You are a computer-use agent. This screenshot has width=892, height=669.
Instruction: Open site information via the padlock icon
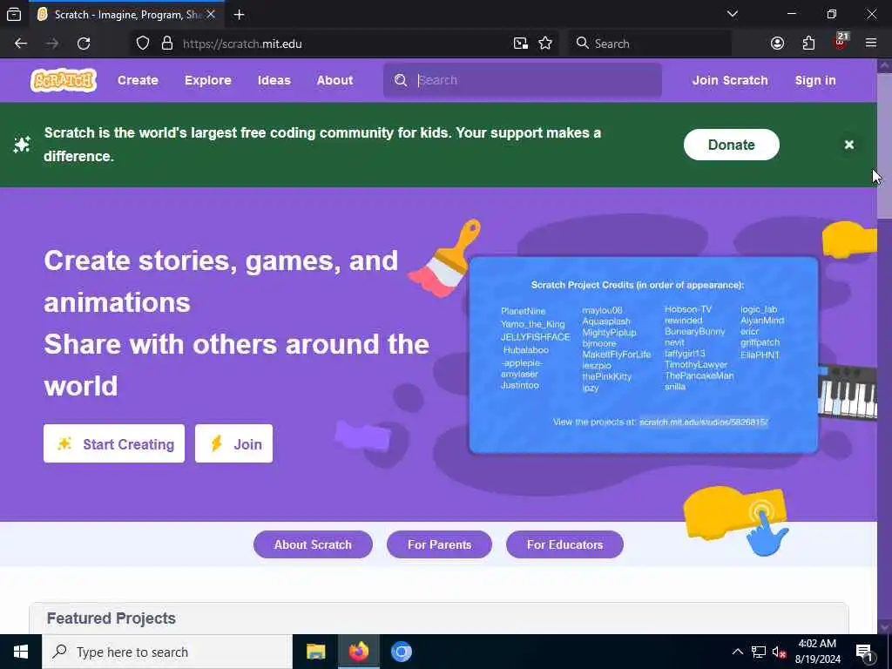pos(166,44)
